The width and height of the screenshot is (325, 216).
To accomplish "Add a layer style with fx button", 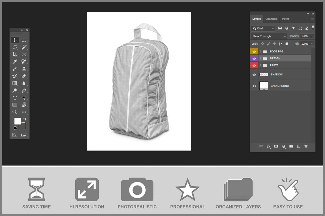I will (x=269, y=146).
